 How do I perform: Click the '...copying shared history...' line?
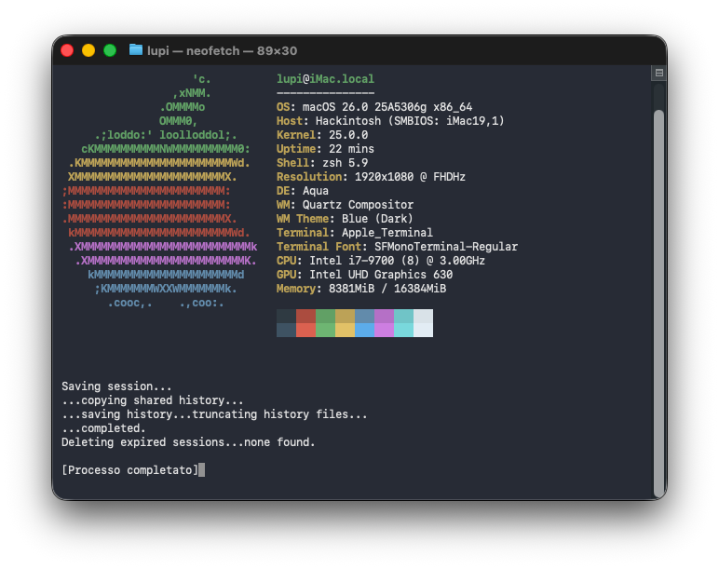click(153, 400)
